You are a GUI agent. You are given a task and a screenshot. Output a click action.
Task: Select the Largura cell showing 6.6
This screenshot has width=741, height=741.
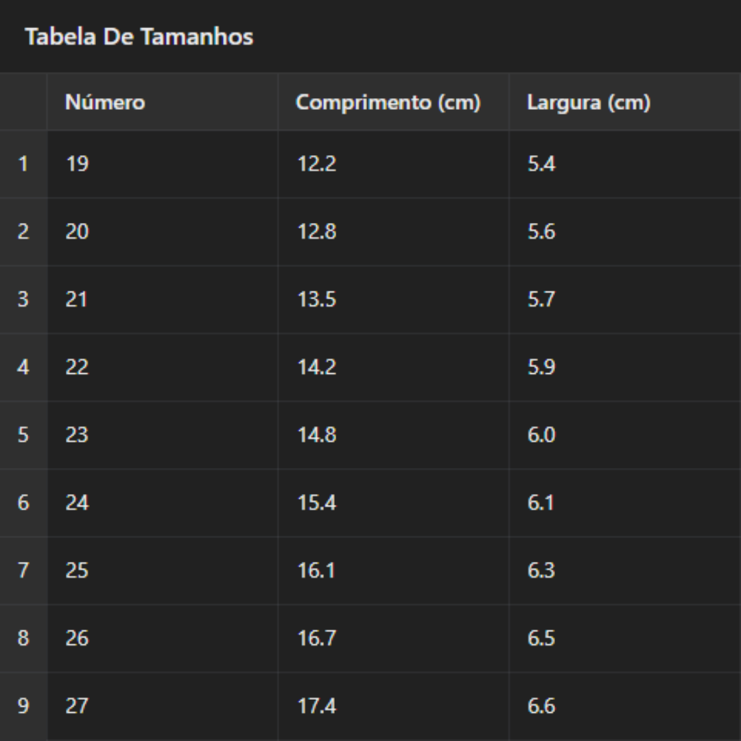pyautogui.click(x=541, y=706)
